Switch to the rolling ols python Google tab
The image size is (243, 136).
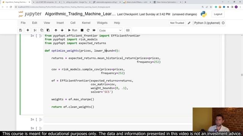[x=76, y=2]
